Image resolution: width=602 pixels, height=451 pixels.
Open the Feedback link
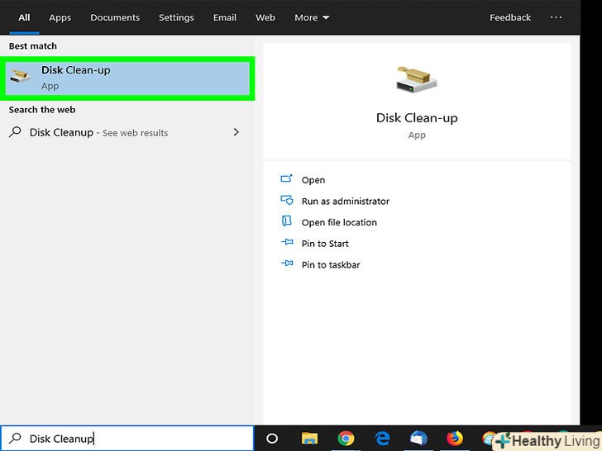click(x=510, y=17)
